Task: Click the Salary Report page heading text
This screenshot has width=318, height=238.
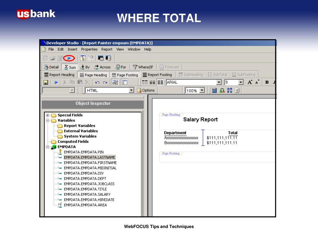Action: (200, 120)
